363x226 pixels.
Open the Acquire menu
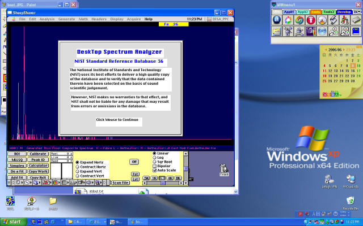tap(134, 19)
